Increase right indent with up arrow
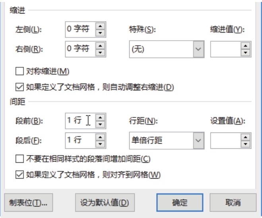262x218 pixels. coord(100,46)
